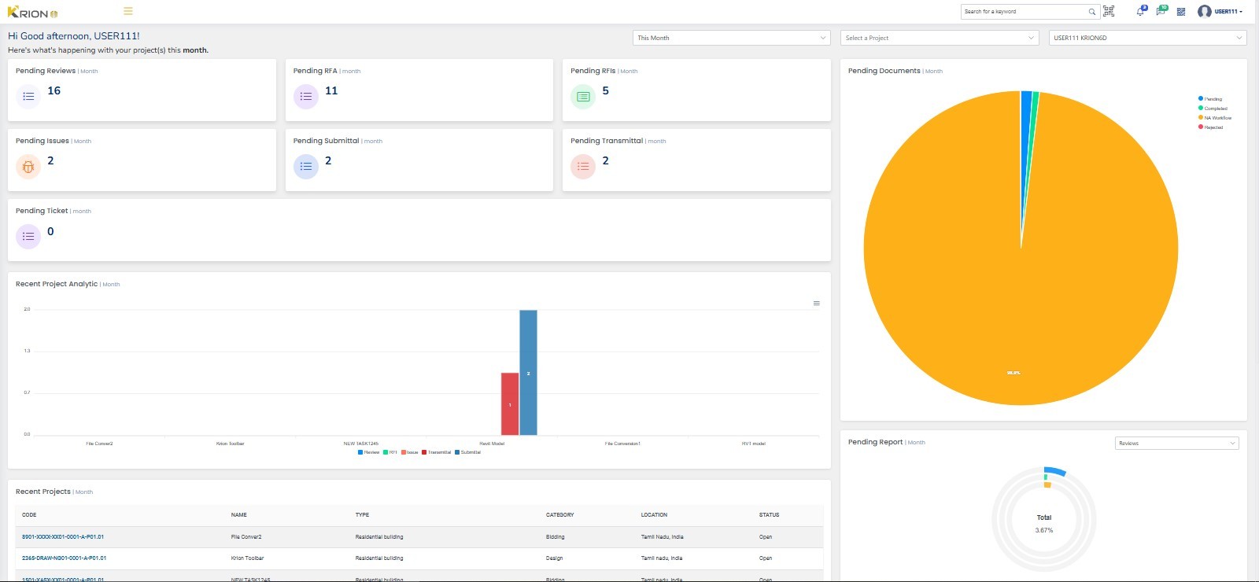Click the hamburger sidebar menu icon

tap(128, 11)
